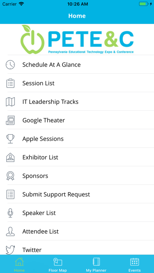Tap the person silhouette icon for Attendee List
Image resolution: width=154 pixels, height=273 pixels.
click(x=10, y=231)
